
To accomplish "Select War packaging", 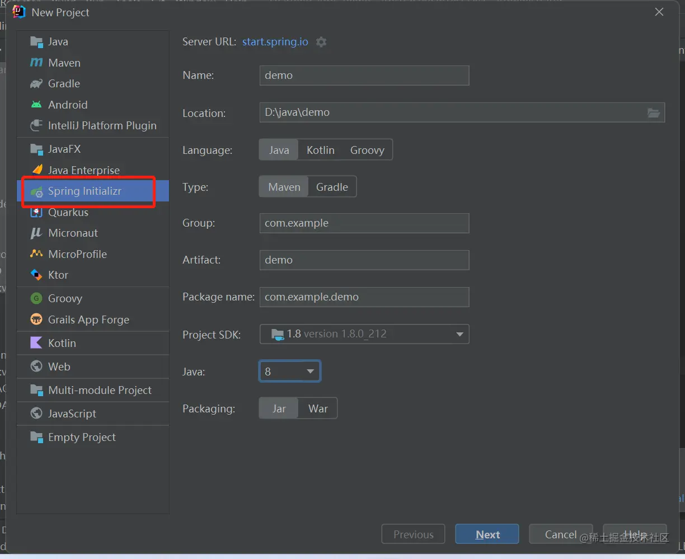I will coord(318,408).
